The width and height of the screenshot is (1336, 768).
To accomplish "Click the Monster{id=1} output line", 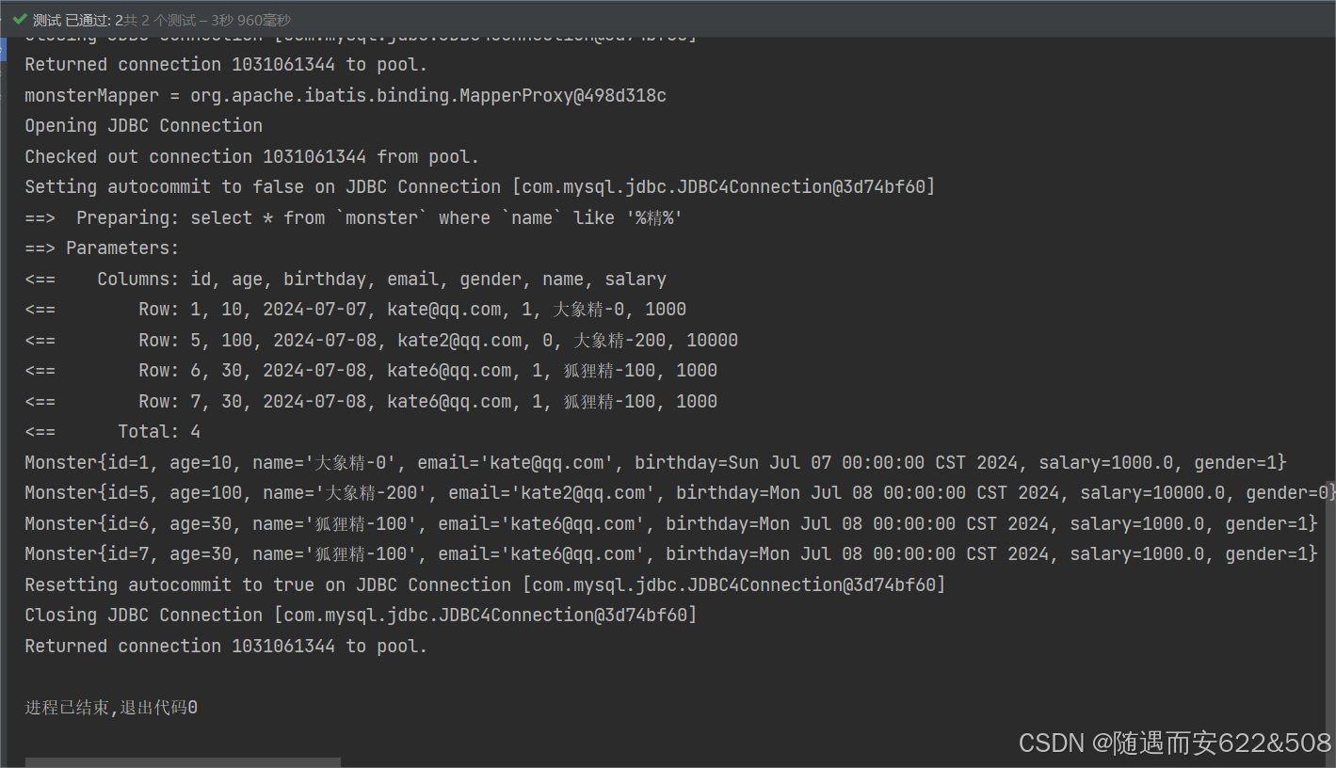I will (655, 462).
